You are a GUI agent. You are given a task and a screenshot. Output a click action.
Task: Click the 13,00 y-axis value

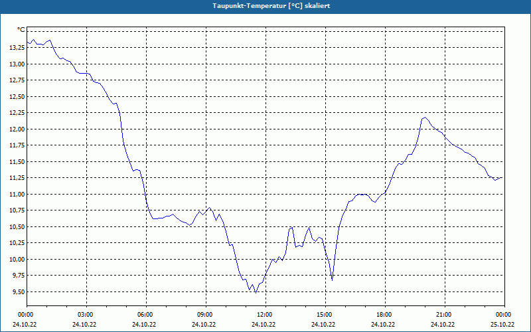click(x=17, y=64)
